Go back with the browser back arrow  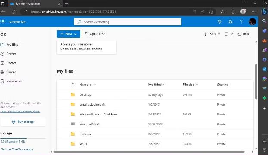[x=3, y=12]
